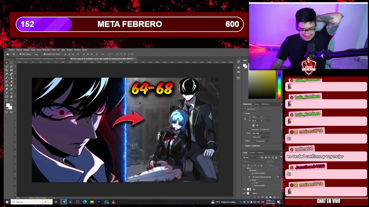Open the '8 bits/canal' dropdown
Image resolution: width=369 pixels, height=207 pixels.
[x=261, y=137]
